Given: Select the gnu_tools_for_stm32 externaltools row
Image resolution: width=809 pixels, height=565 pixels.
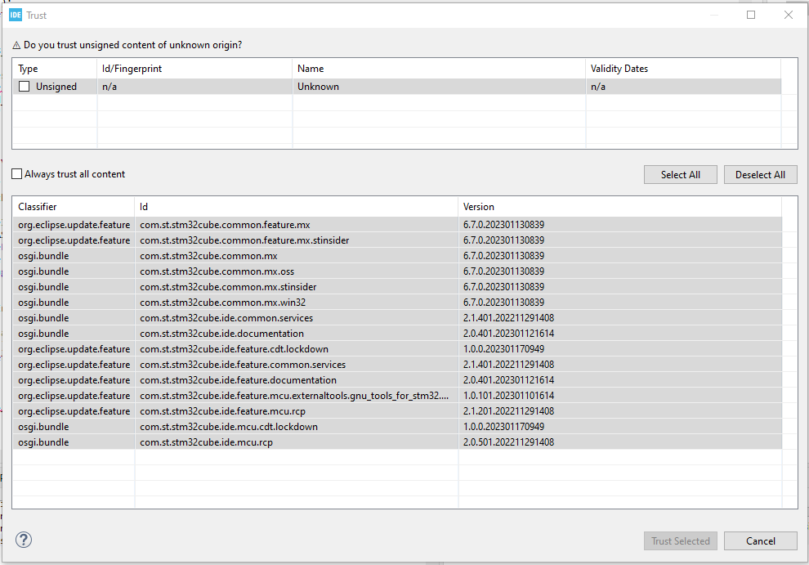Looking at the screenshot, I should pos(397,396).
